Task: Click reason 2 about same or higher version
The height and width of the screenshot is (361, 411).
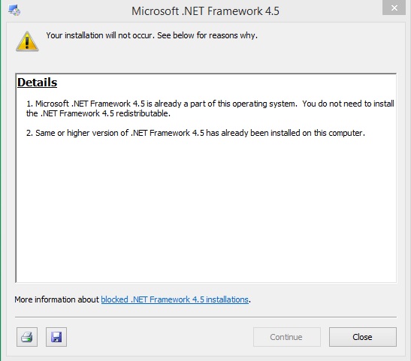Action: 195,133
